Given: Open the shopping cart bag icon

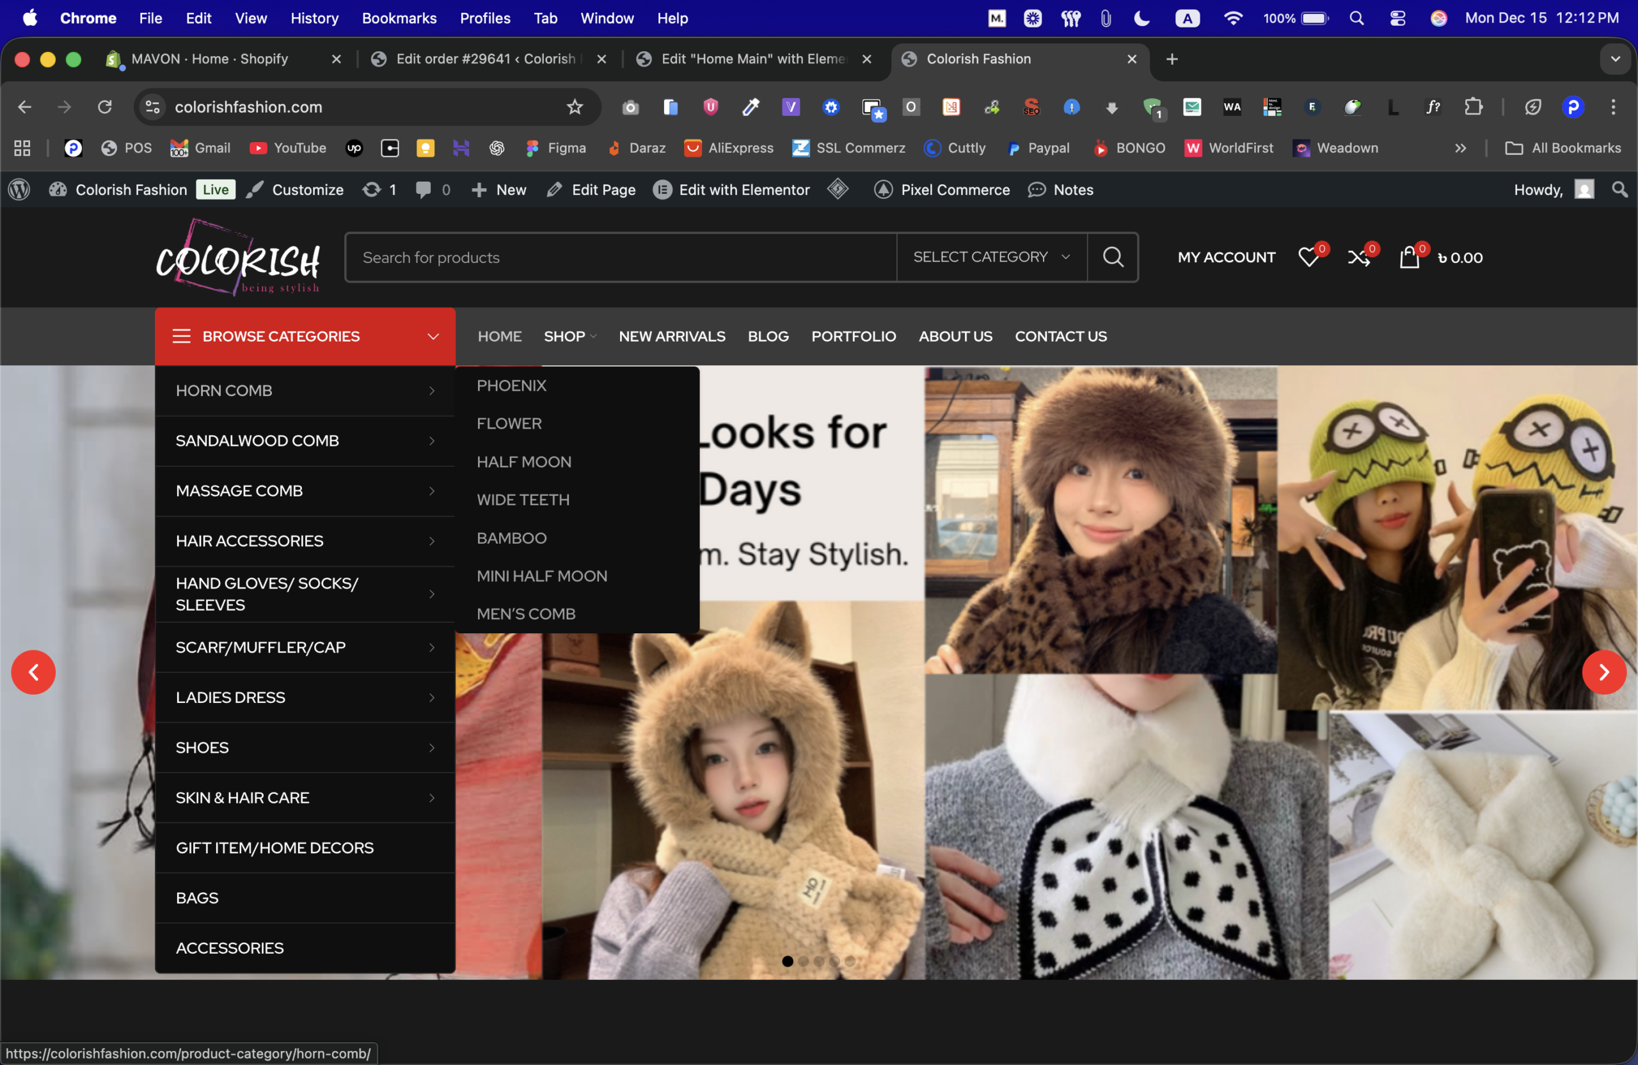Looking at the screenshot, I should tap(1409, 257).
